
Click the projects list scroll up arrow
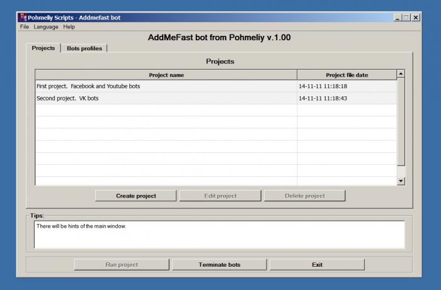click(x=401, y=74)
